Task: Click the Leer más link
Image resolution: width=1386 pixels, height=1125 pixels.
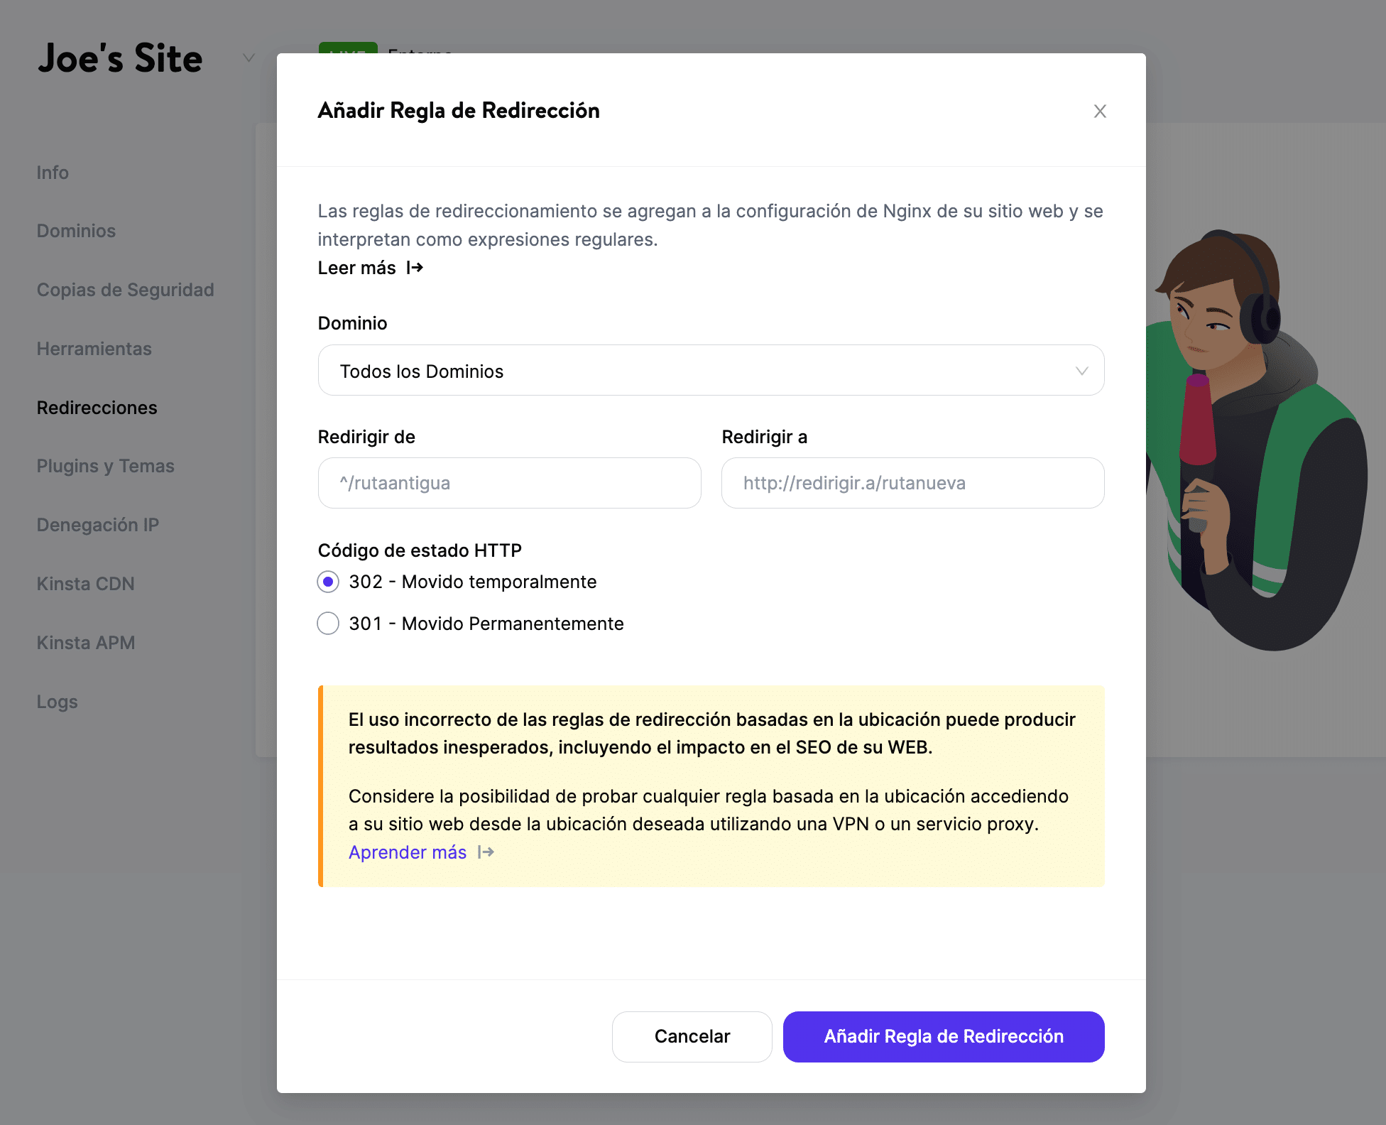Action: tap(356, 268)
